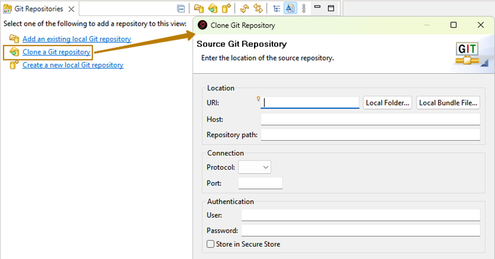The width and height of the screenshot is (495, 259).
Task: Close the Git Repositories tab
Action: click(70, 9)
